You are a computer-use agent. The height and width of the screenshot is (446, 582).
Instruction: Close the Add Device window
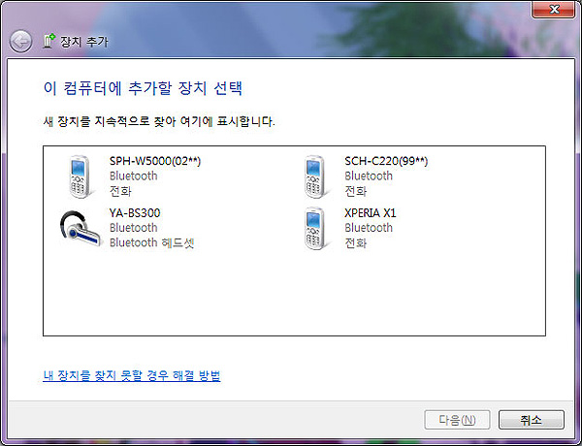(x=554, y=9)
